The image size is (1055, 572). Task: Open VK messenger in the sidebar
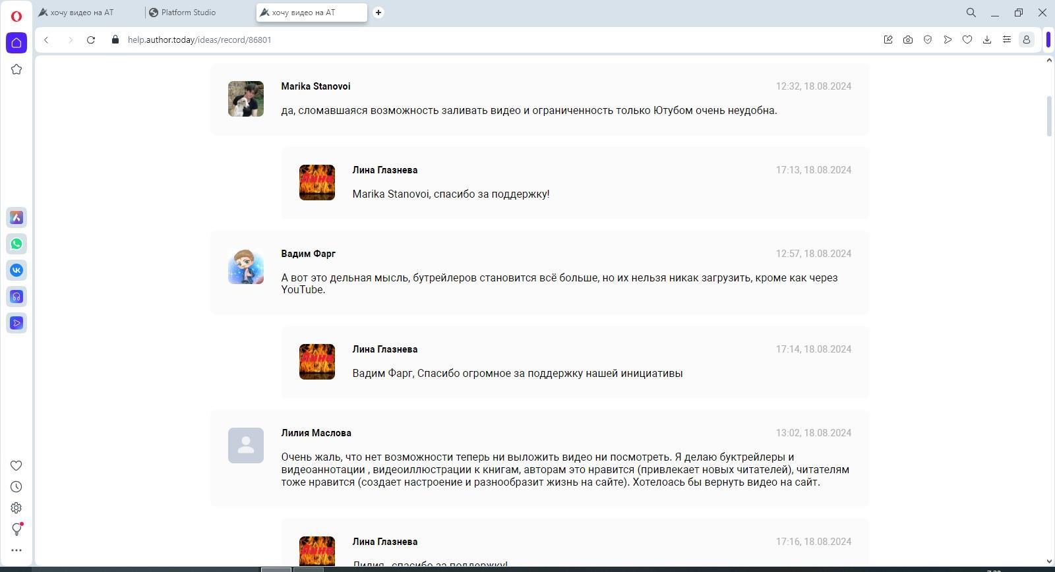click(x=16, y=270)
